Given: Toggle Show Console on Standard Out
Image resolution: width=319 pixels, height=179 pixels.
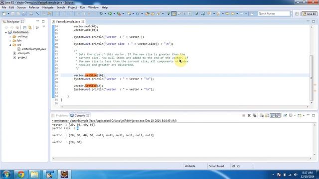Looking at the screenshot, I should tap(273, 115).
